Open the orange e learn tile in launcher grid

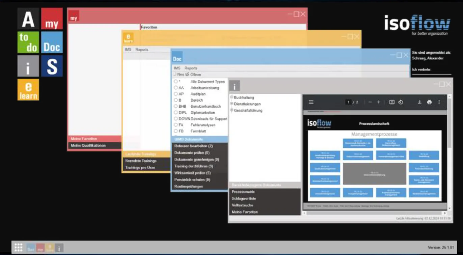tap(28, 90)
